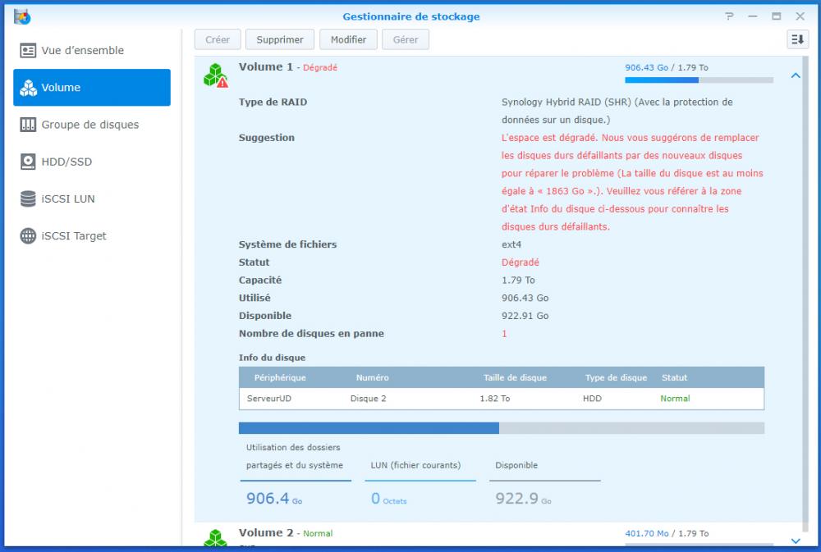Click the sort order icon at top right
821x552 pixels.
797,39
